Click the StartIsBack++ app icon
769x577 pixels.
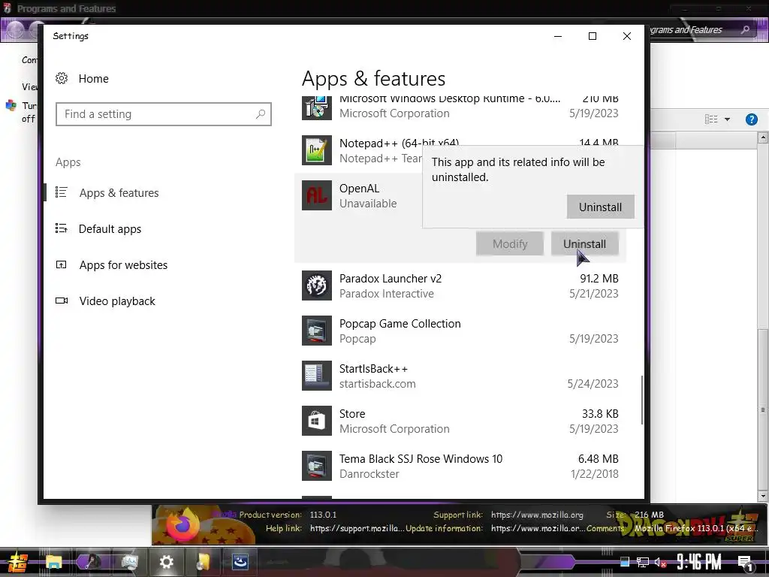pyautogui.click(x=316, y=376)
